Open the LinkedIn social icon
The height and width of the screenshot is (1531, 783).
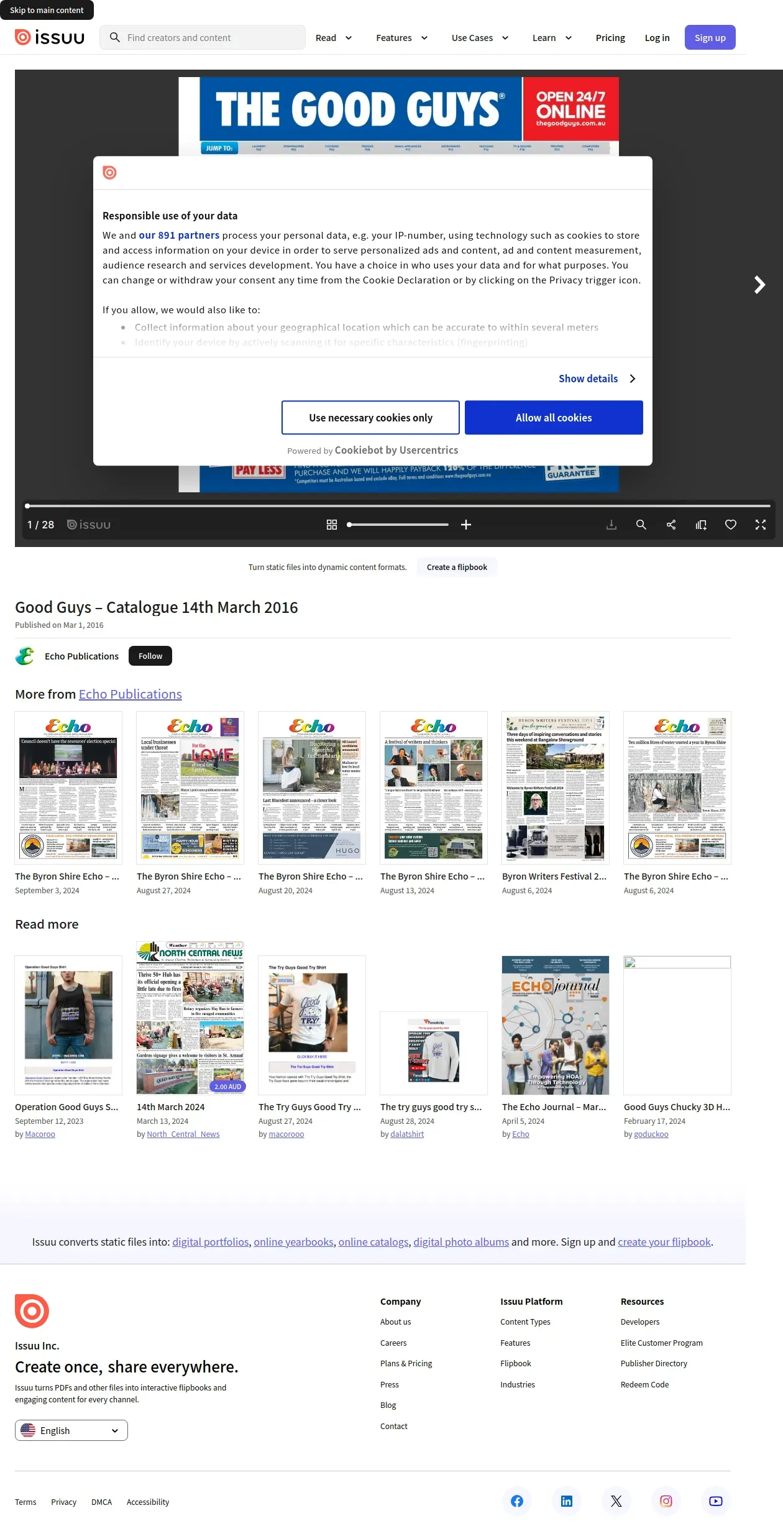click(x=567, y=1501)
